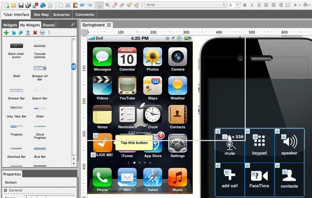Screen dimensions: 312x198
Task: Switch to the Site Map tab
Action: pyautogui.click(x=41, y=15)
